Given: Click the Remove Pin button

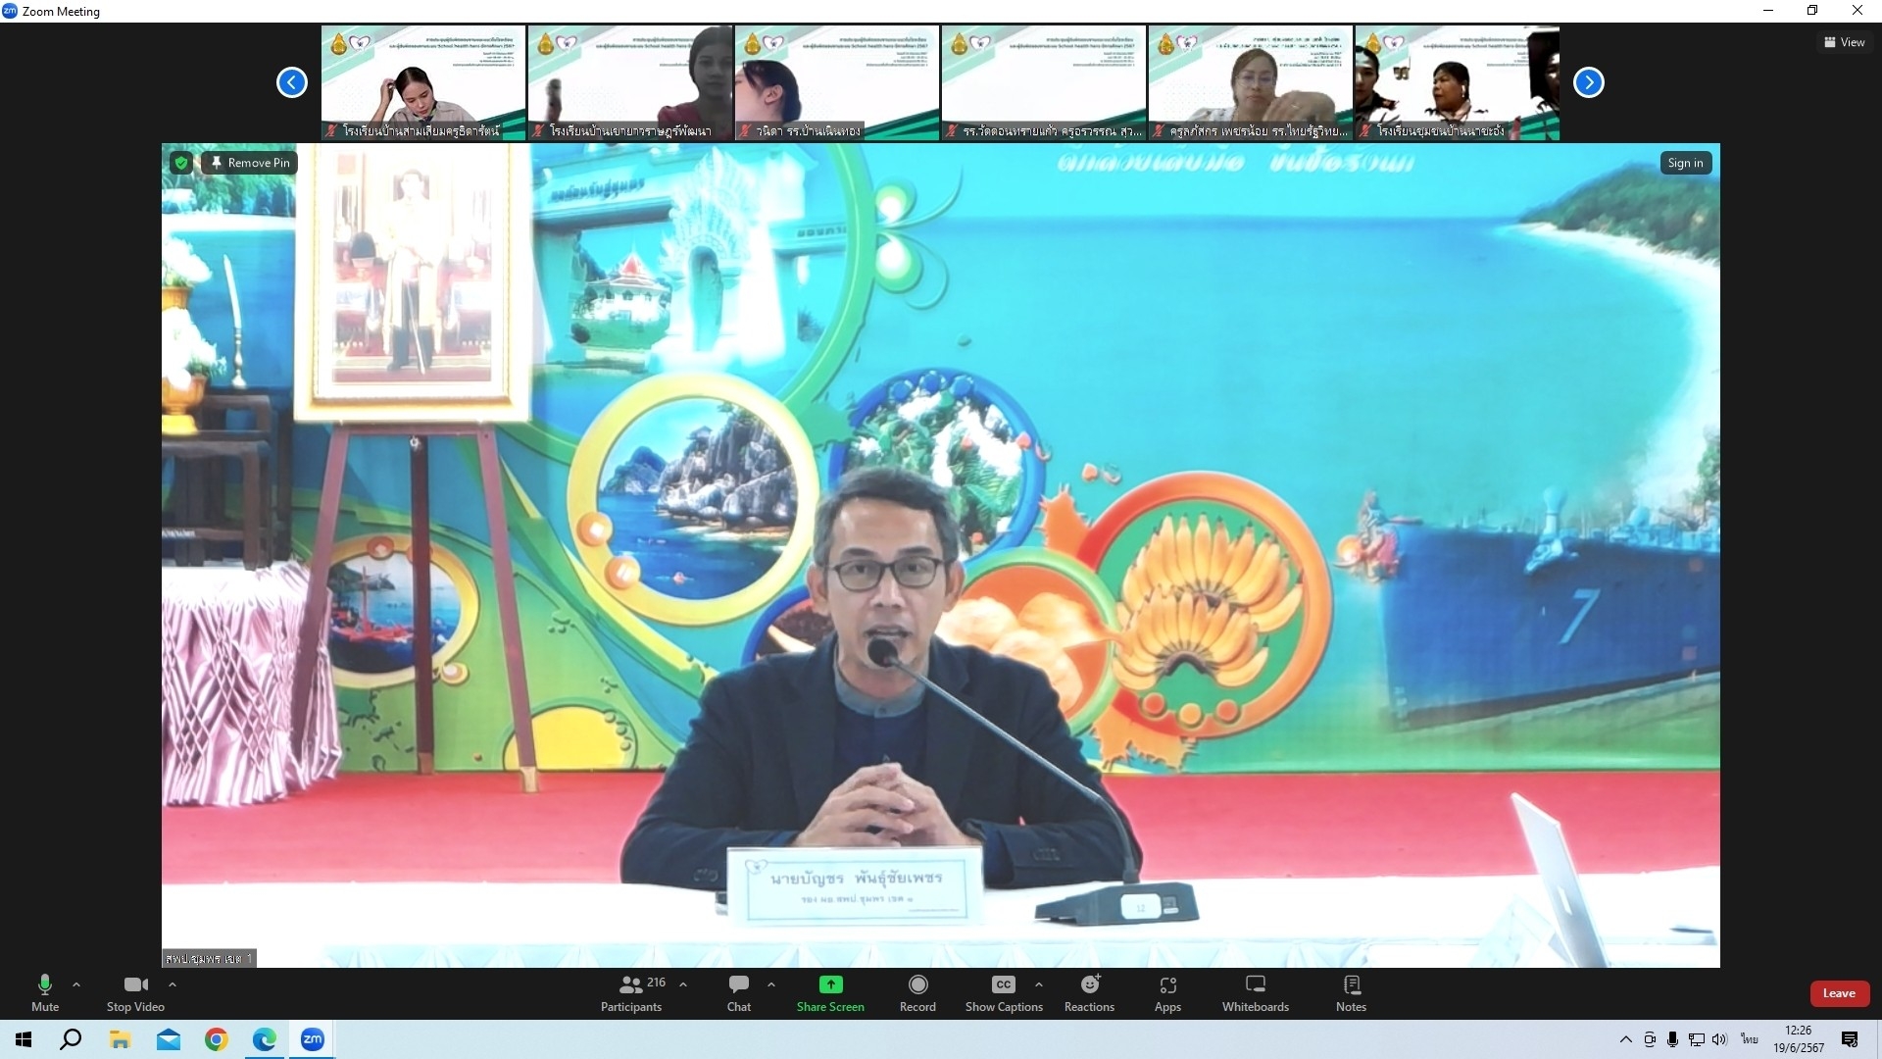Looking at the screenshot, I should coord(250,163).
